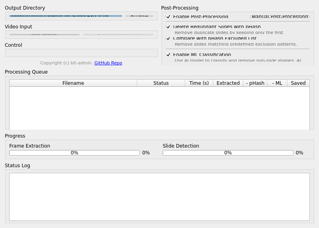This screenshot has width=319, height=228.
Task: Click the enabled add button under Video Input
Action: click(44, 35)
